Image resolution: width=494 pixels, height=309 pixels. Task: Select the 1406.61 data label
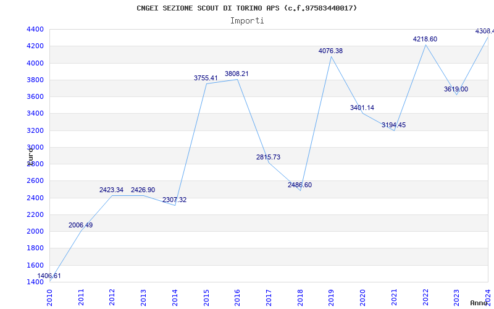pos(49,276)
